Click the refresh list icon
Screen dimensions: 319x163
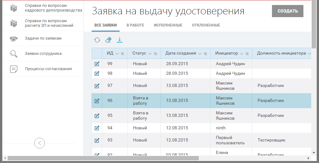[97, 40]
